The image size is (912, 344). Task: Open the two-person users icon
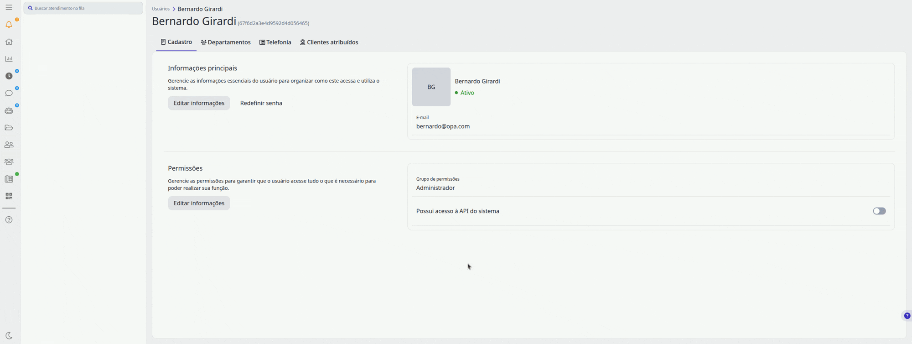9,145
